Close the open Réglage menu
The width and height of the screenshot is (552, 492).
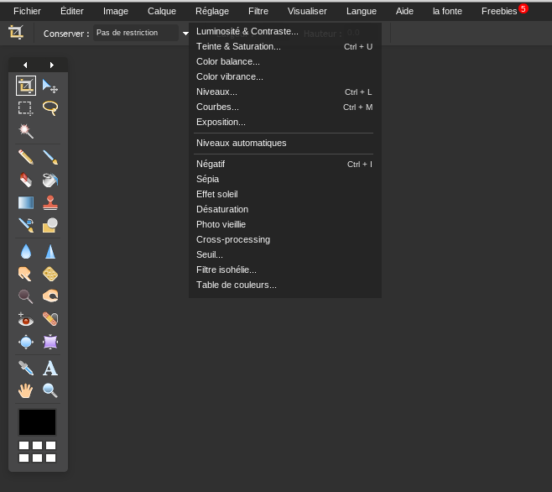click(212, 11)
